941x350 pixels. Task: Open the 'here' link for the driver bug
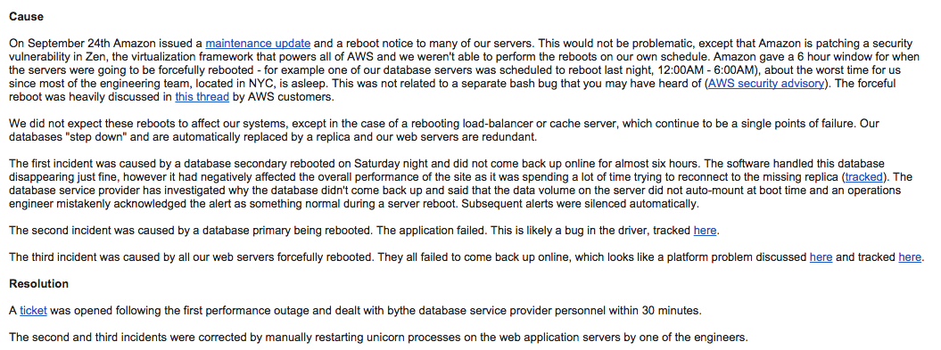(706, 230)
